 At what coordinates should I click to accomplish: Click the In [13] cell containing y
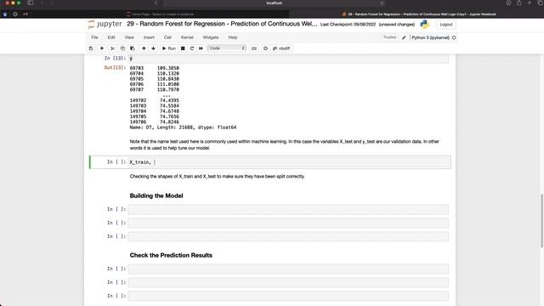288,59
